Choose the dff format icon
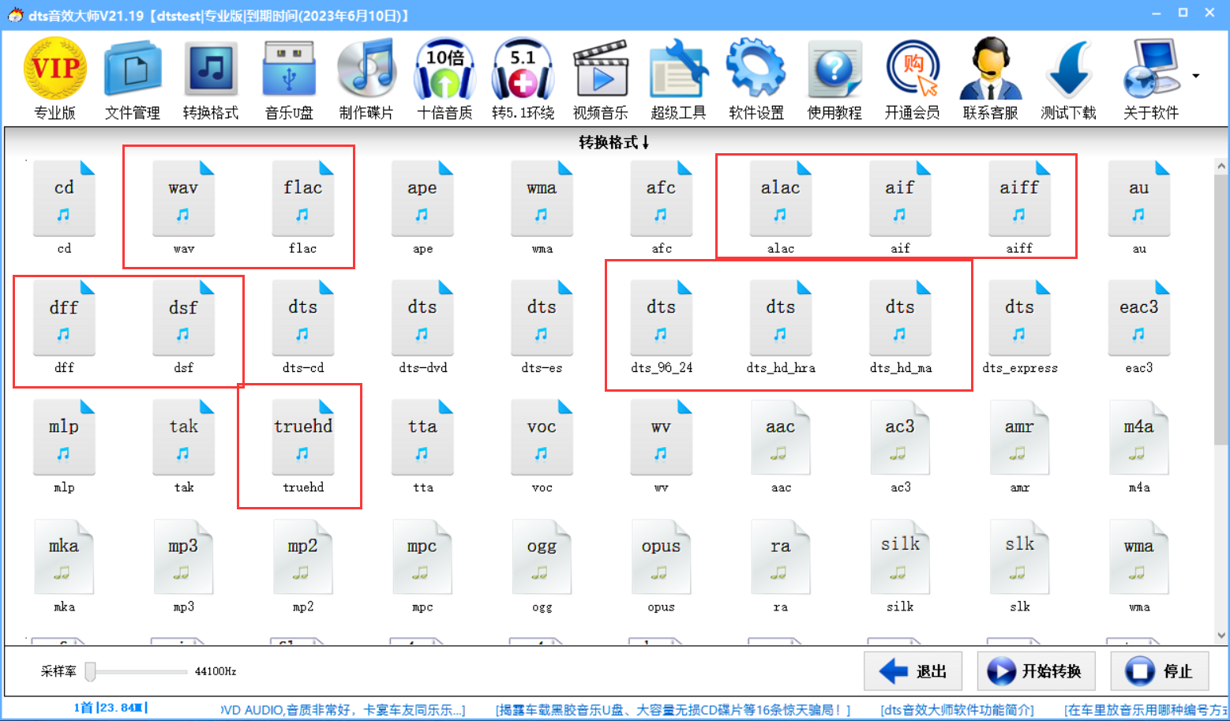 [x=64, y=326]
